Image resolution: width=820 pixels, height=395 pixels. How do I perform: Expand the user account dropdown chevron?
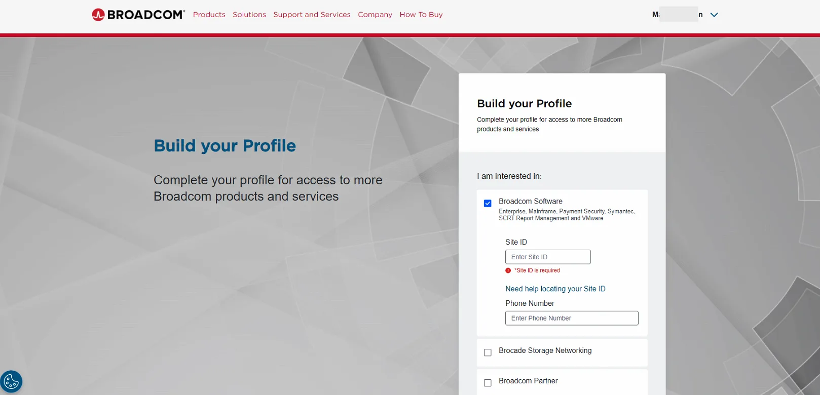click(714, 15)
